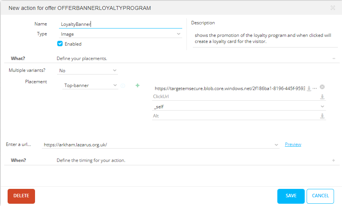Viewport: 342px width, 206px height.
Task: Expand the When? timing section
Action: pyautogui.click(x=334, y=160)
